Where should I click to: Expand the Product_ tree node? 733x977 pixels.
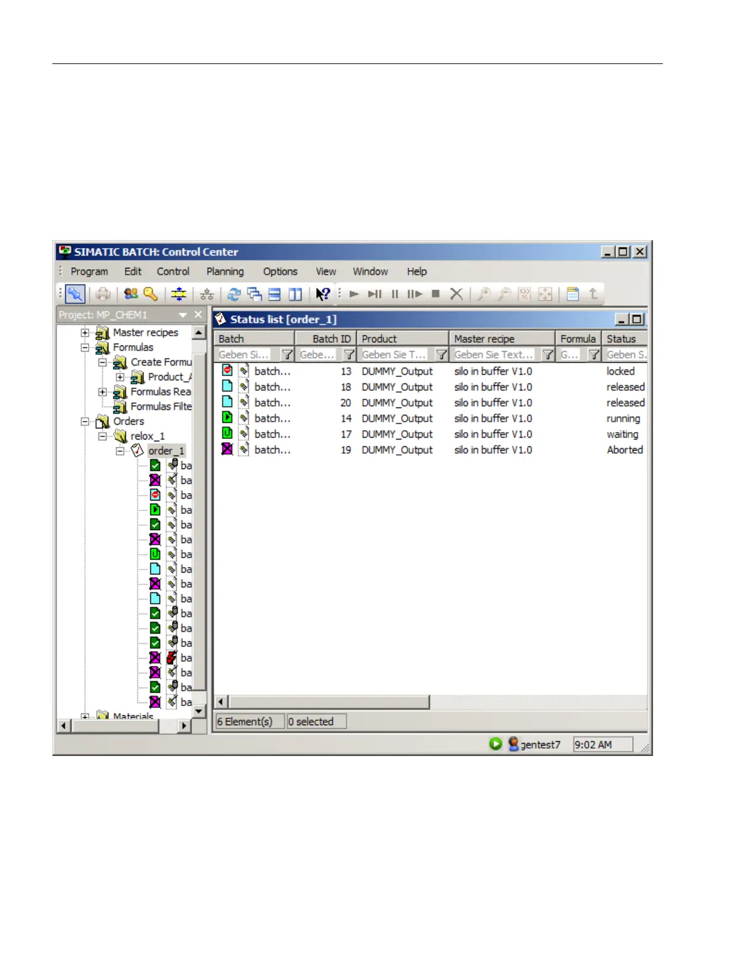tap(120, 377)
